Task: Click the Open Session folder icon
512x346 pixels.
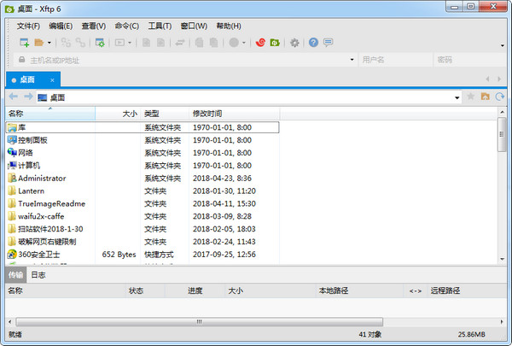Action: click(38, 42)
